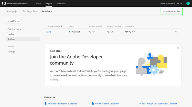Switch to the Projects tab

(49, 4)
